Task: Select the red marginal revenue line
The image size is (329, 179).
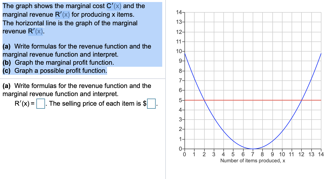Action: [240, 100]
